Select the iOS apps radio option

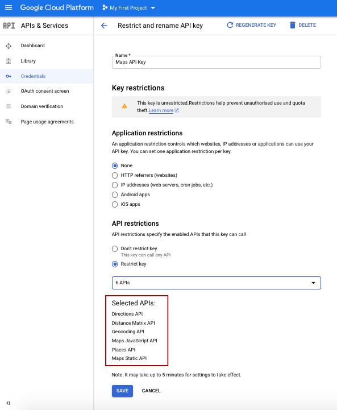[115, 204]
